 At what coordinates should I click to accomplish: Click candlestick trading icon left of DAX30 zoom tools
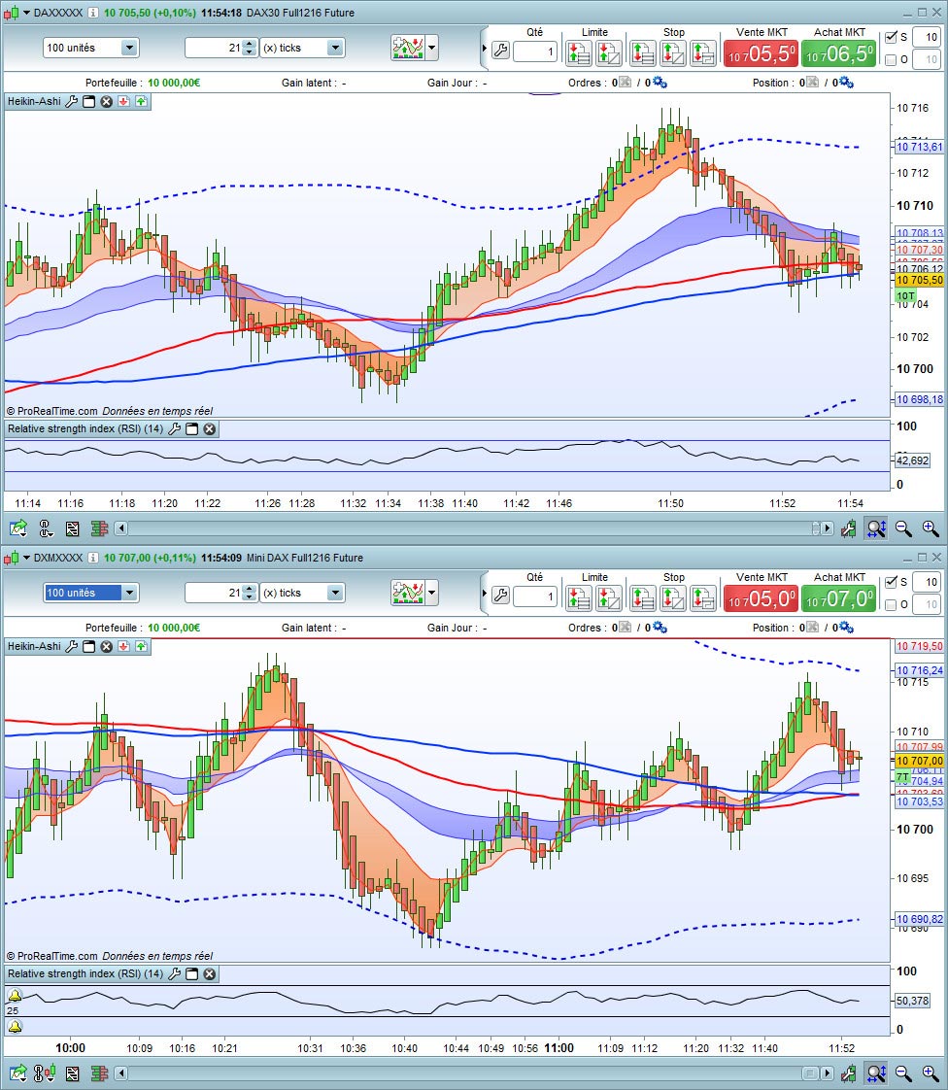pyautogui.click(x=848, y=529)
